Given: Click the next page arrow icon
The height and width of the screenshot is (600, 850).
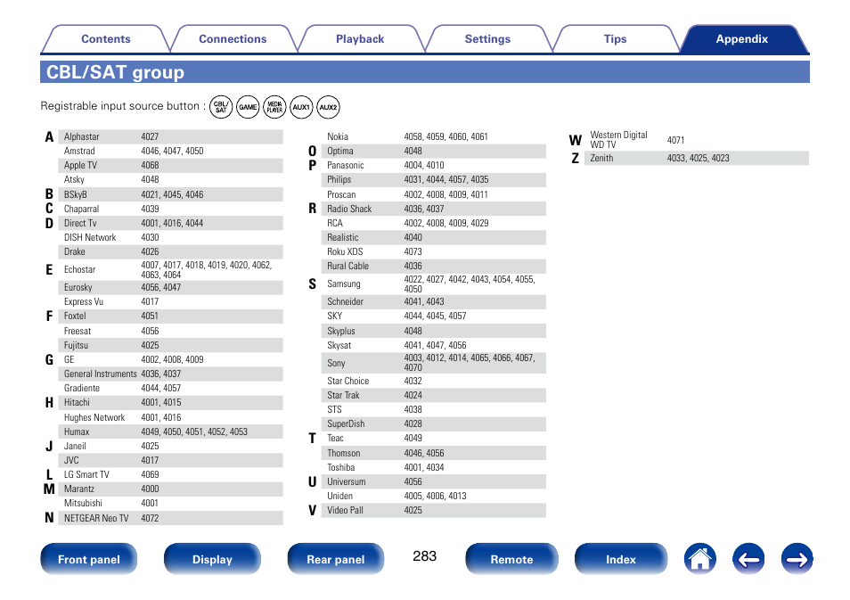Looking at the screenshot, I should (x=797, y=559).
